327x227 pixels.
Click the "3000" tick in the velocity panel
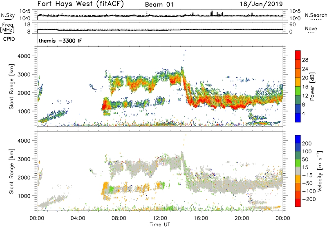24,159
